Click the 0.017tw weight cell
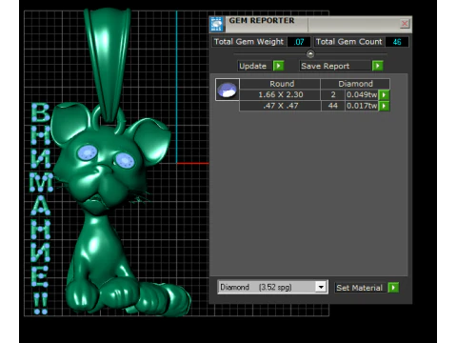The image size is (457, 343). [362, 106]
